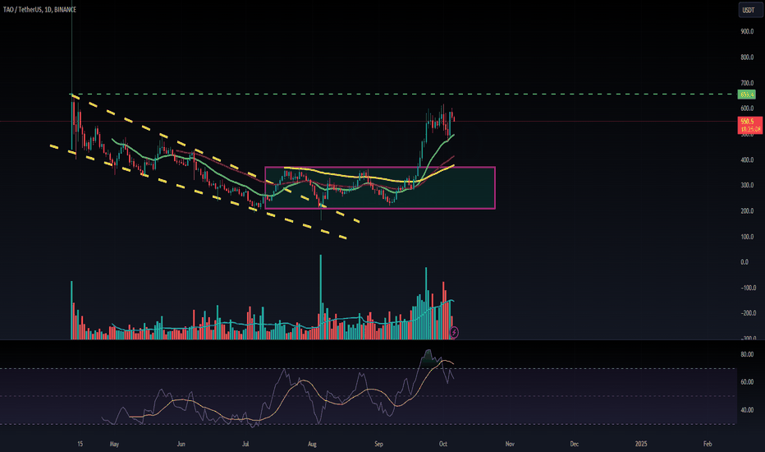Click the 800.0 price axis label
Screen dimensions: 765x452
747,58
